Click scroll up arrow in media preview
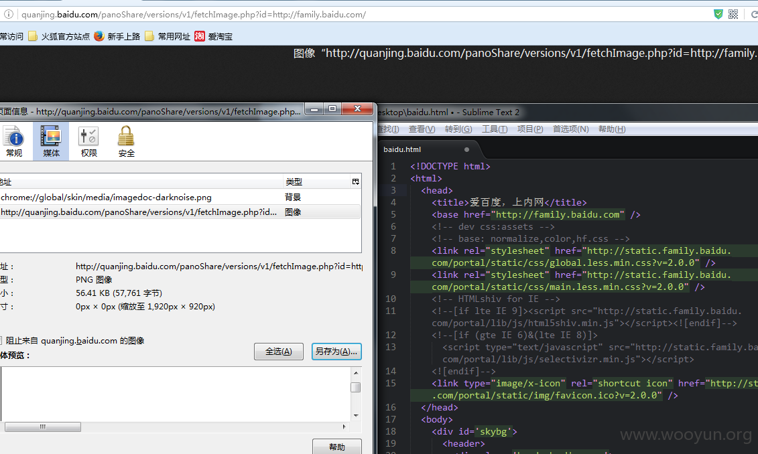758x454 pixels. click(356, 373)
